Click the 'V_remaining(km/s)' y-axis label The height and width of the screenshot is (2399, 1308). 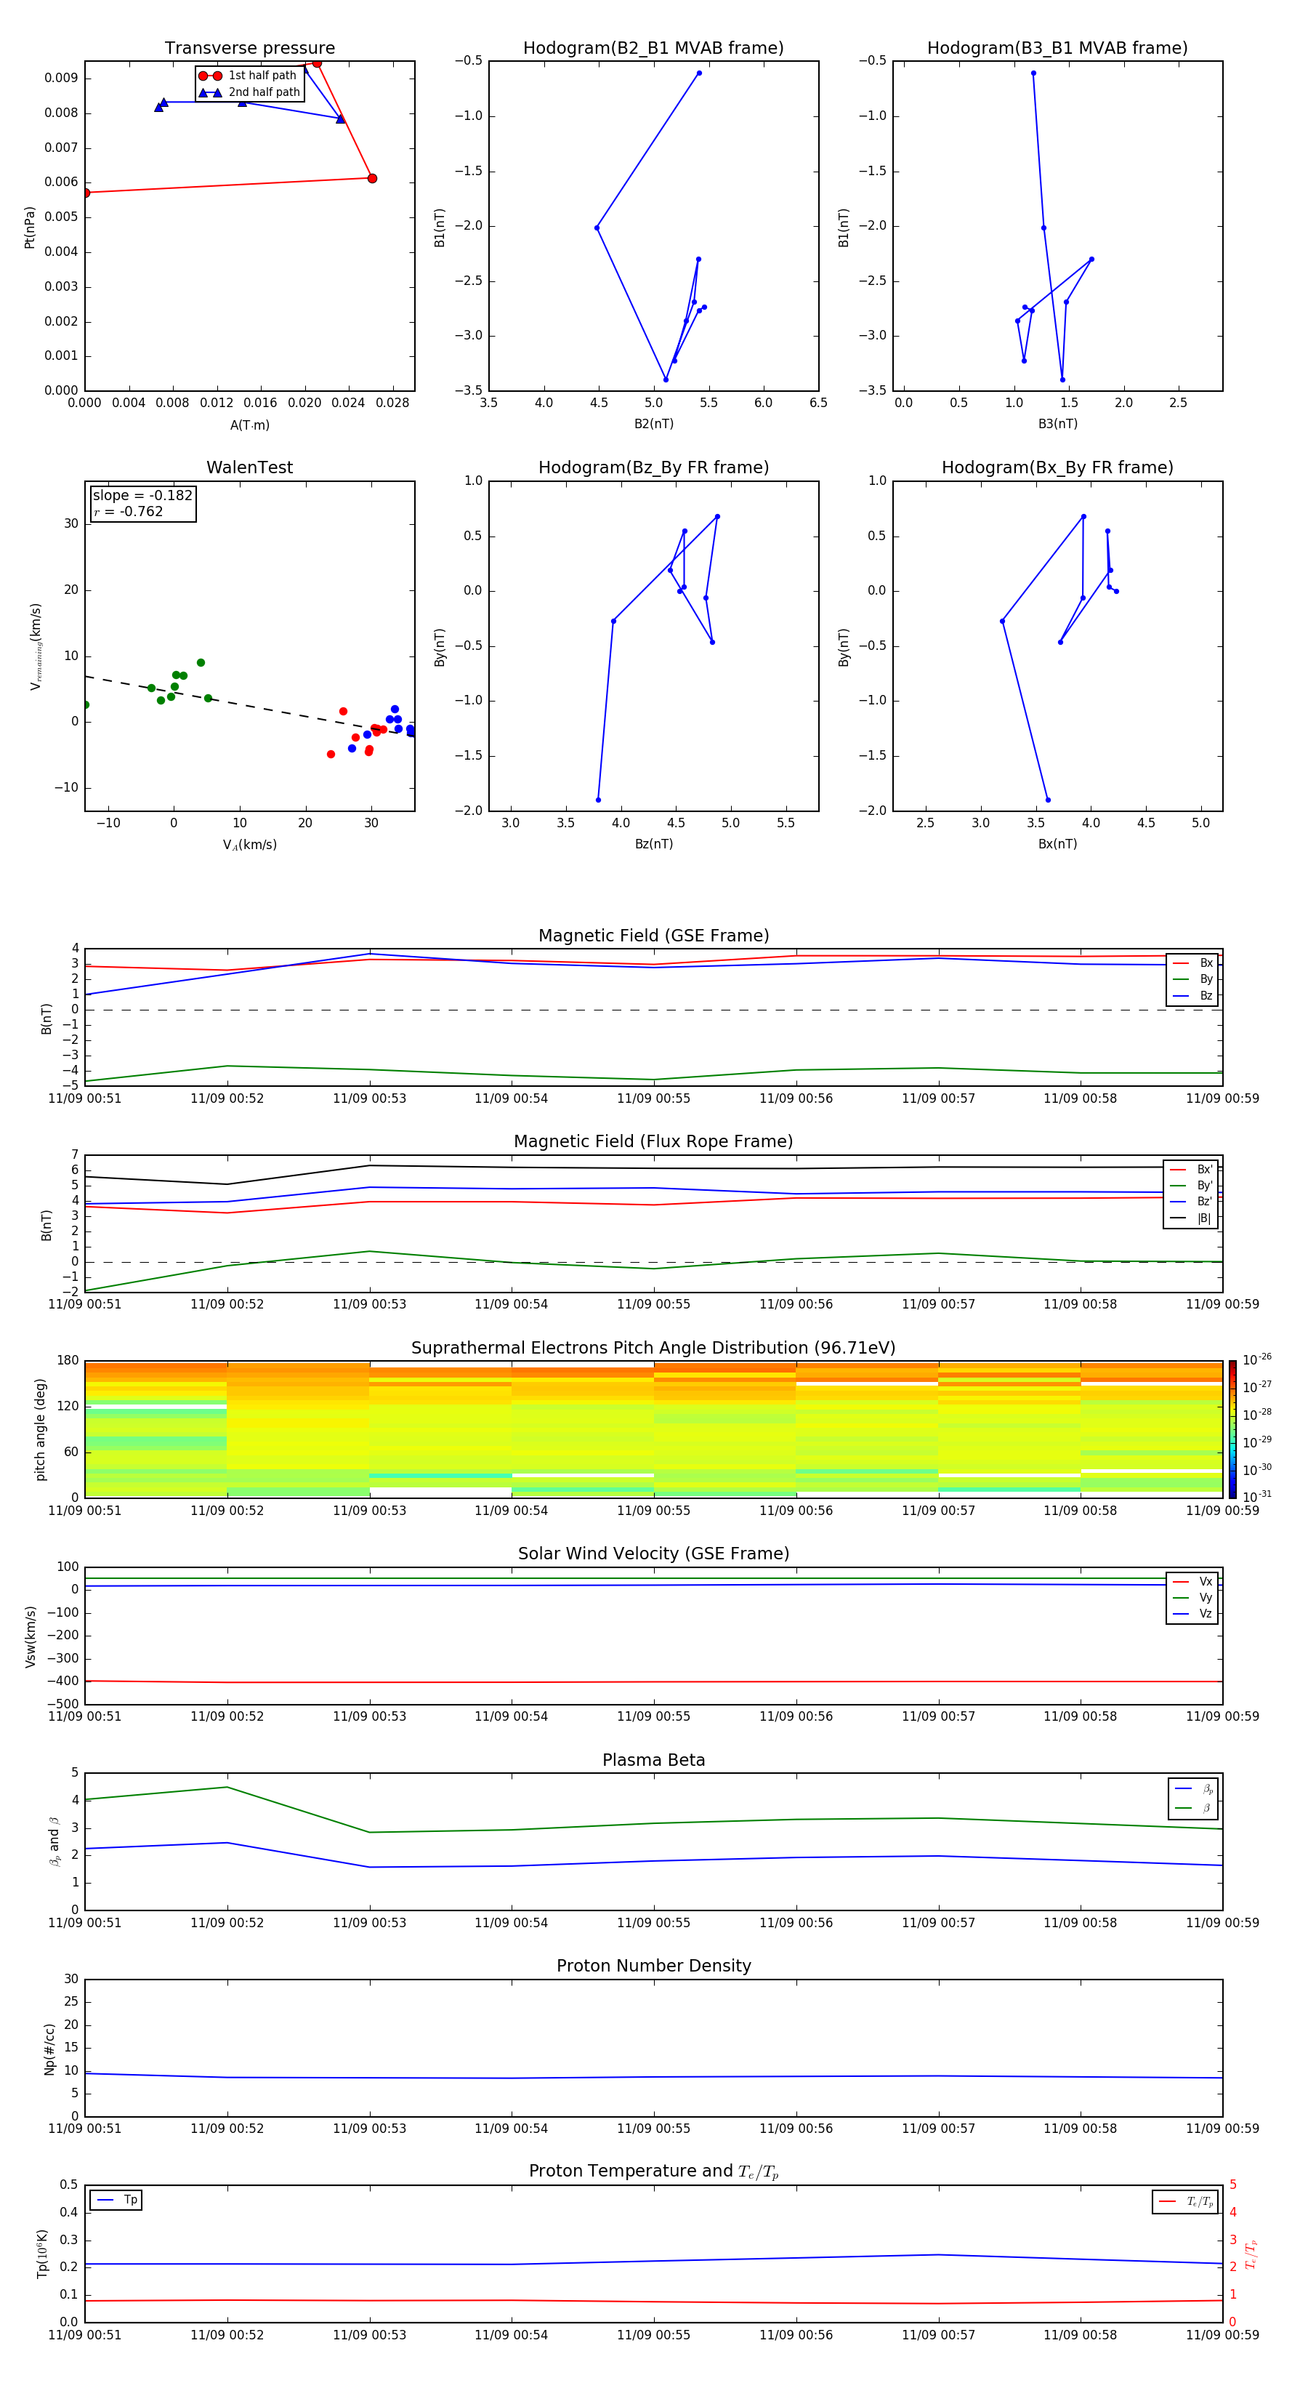[x=36, y=646]
